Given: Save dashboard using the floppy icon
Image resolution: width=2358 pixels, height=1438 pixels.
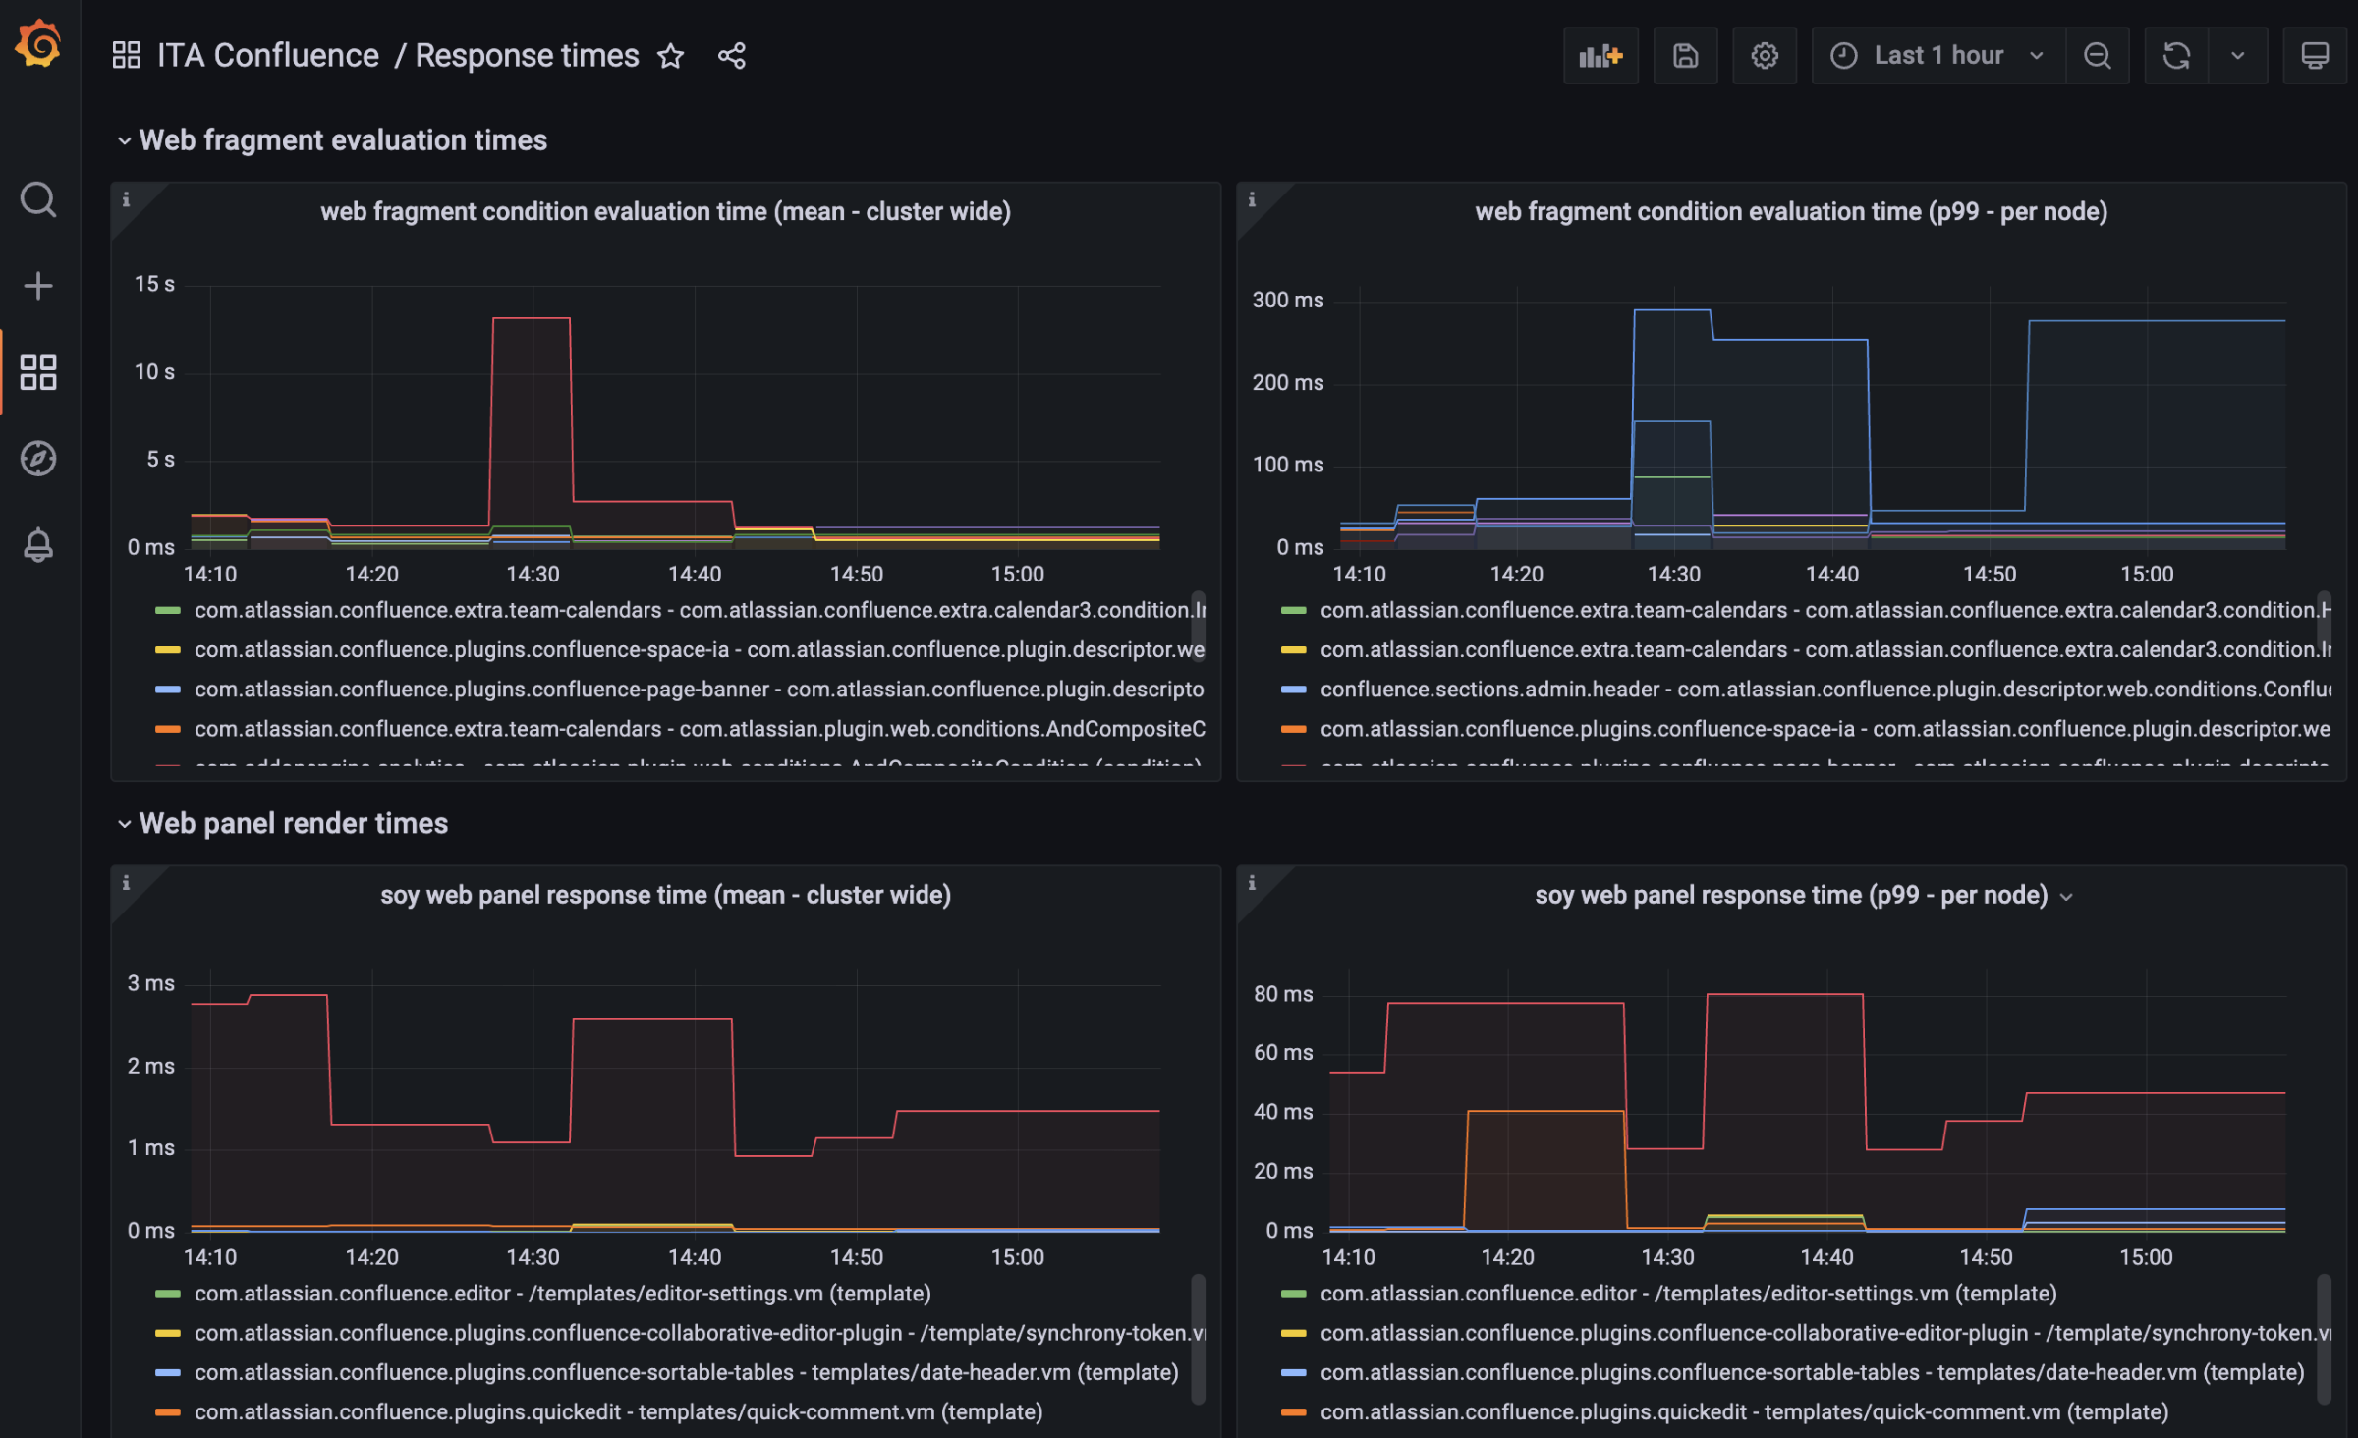Looking at the screenshot, I should (1685, 56).
